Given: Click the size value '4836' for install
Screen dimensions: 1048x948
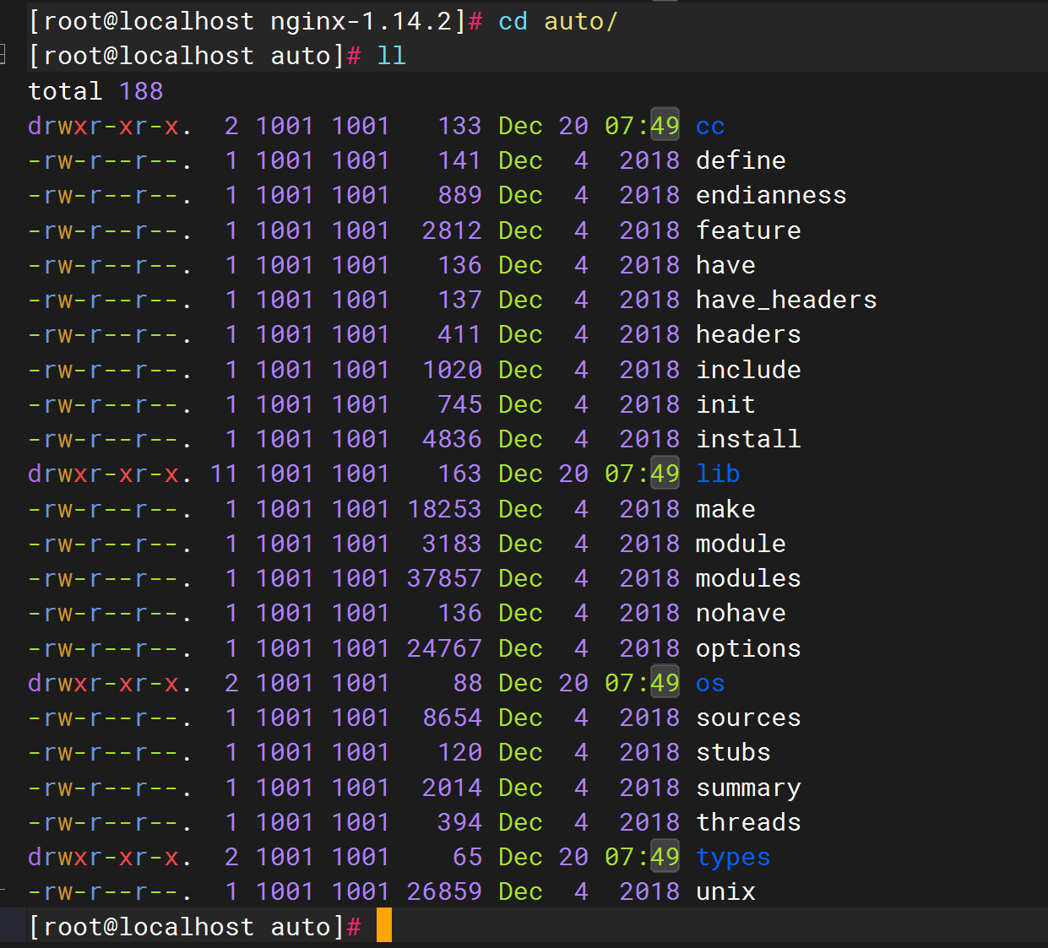Looking at the screenshot, I should (x=452, y=439).
